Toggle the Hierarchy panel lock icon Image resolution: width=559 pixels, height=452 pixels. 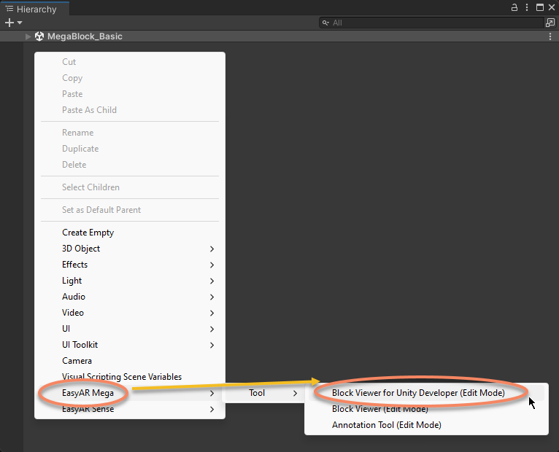coord(514,7)
